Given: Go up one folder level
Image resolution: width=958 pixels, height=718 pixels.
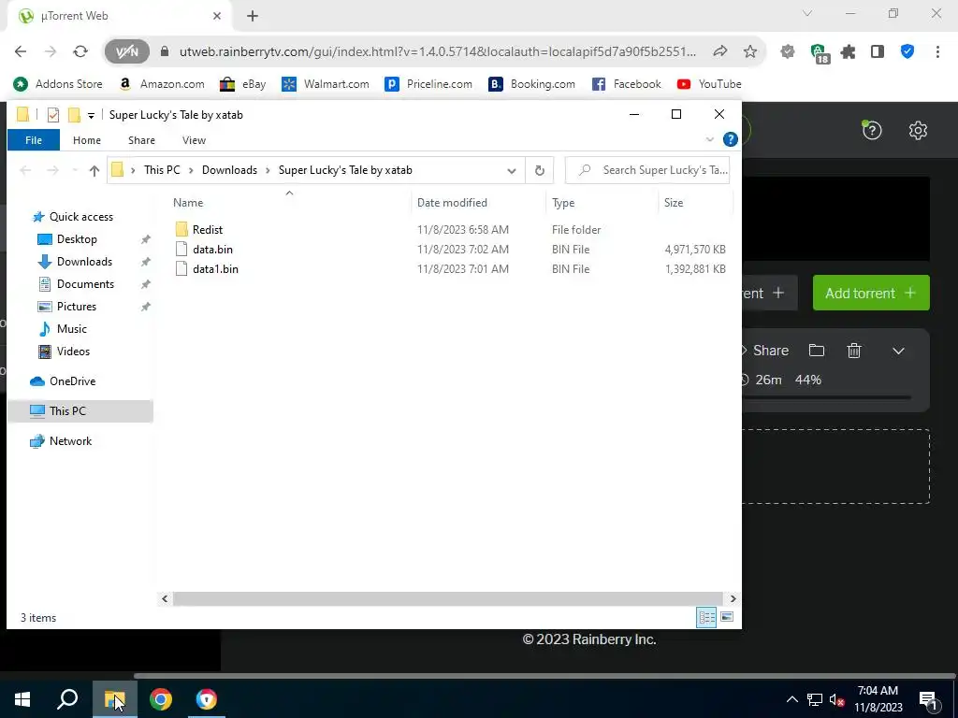Looking at the screenshot, I should coord(94,170).
